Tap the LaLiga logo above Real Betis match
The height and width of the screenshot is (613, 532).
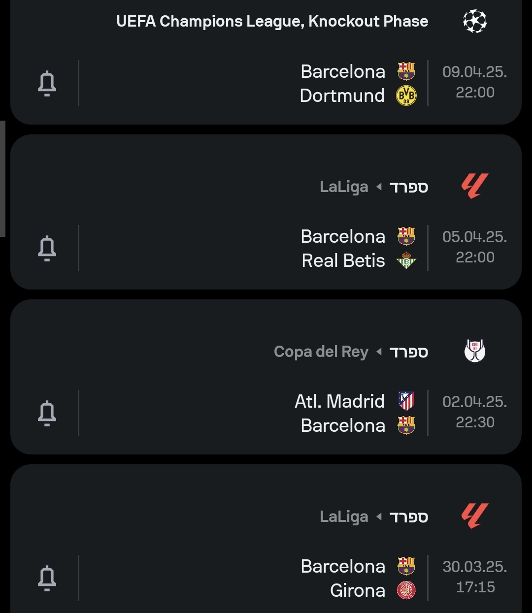tap(475, 186)
